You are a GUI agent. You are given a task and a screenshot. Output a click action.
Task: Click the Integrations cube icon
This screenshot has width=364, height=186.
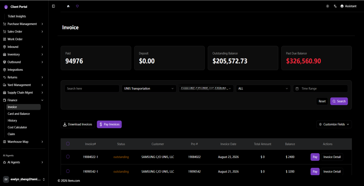click(5, 70)
